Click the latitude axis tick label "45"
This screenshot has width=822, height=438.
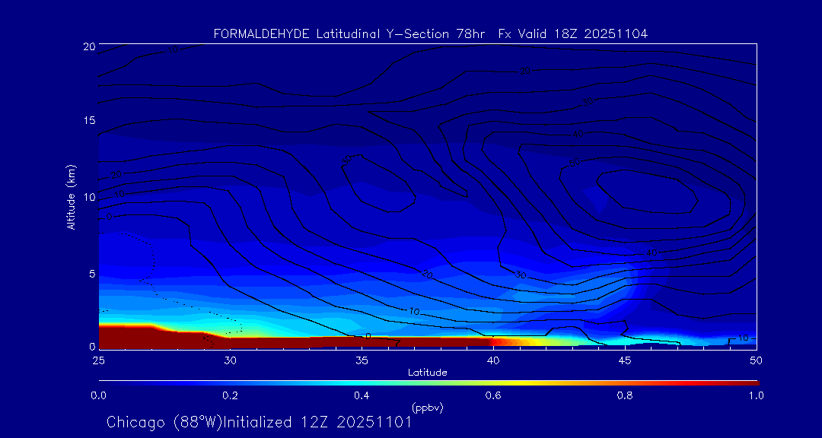click(x=624, y=360)
